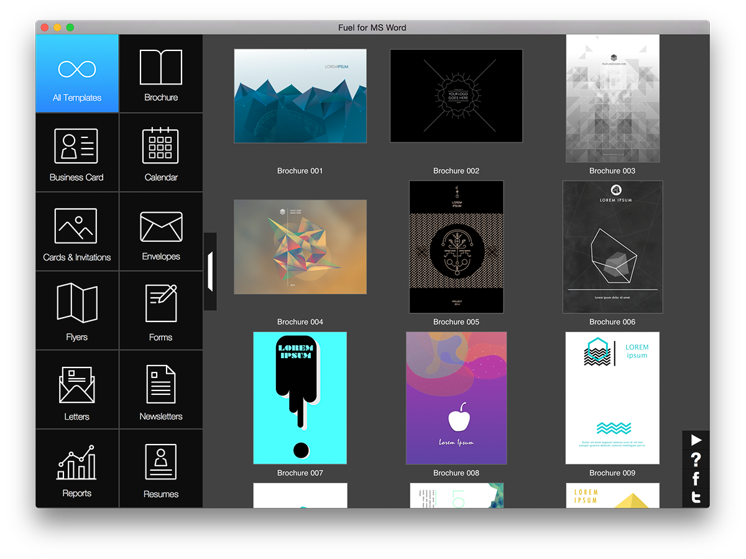
Task: Open the Calendar category icon
Action: pyautogui.click(x=161, y=146)
